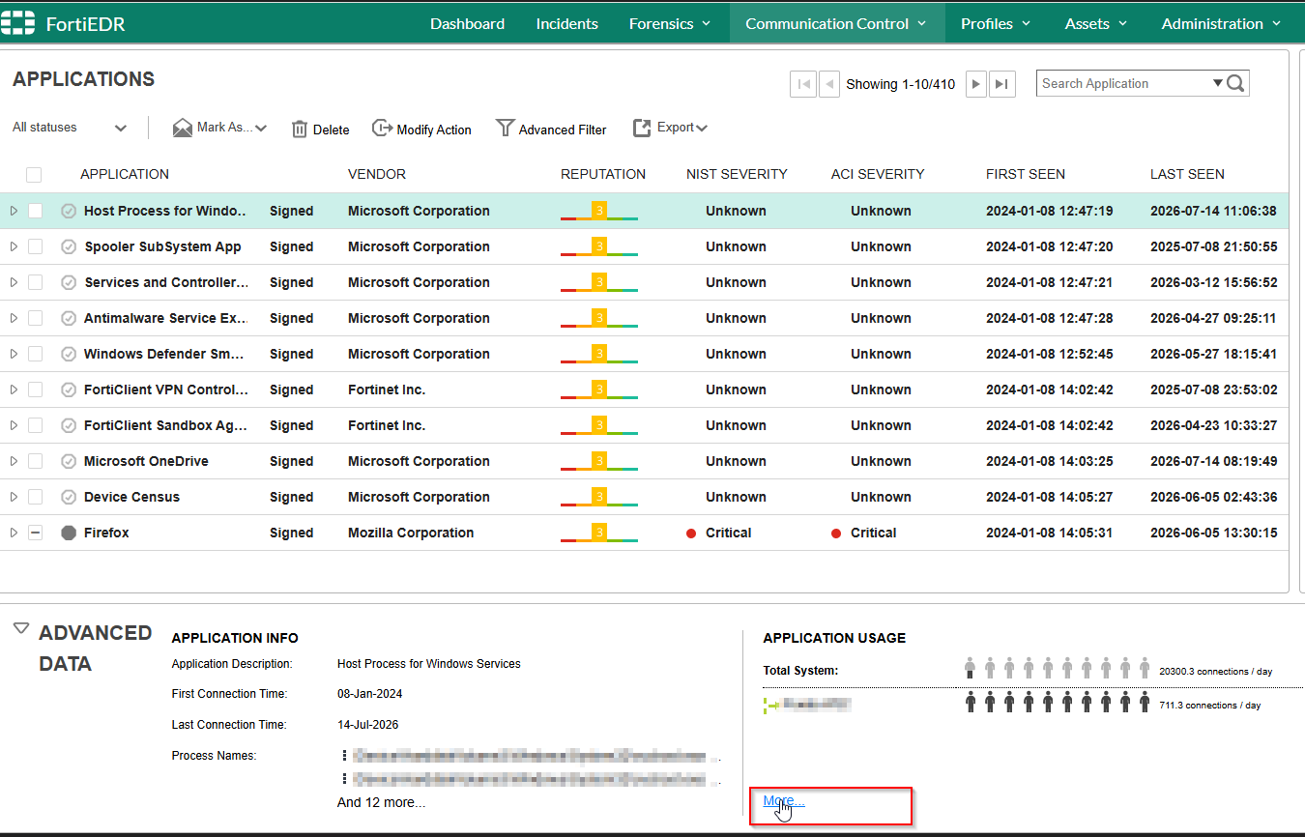Image resolution: width=1305 pixels, height=837 pixels.
Task: Click the Advanced Filter funnel icon
Action: [505, 128]
